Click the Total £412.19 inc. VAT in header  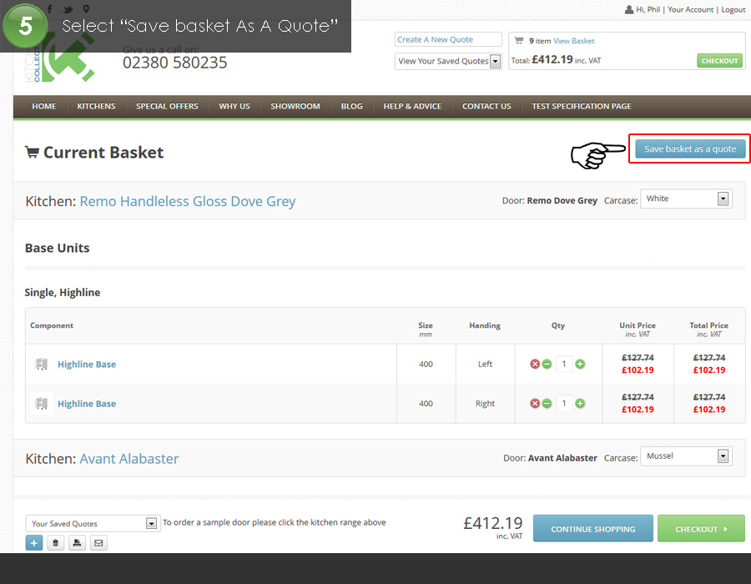pyautogui.click(x=556, y=60)
